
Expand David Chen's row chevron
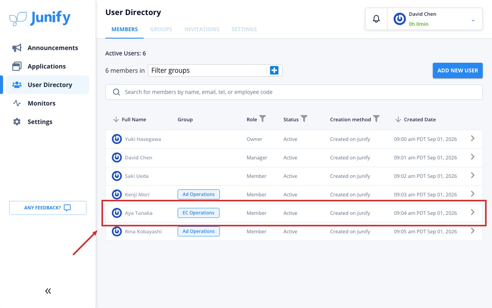click(x=473, y=157)
